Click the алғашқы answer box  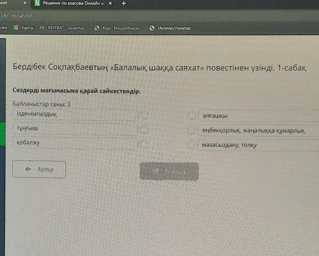[259, 116]
